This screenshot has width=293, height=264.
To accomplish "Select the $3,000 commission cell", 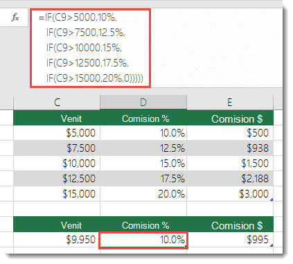I will tap(230, 194).
